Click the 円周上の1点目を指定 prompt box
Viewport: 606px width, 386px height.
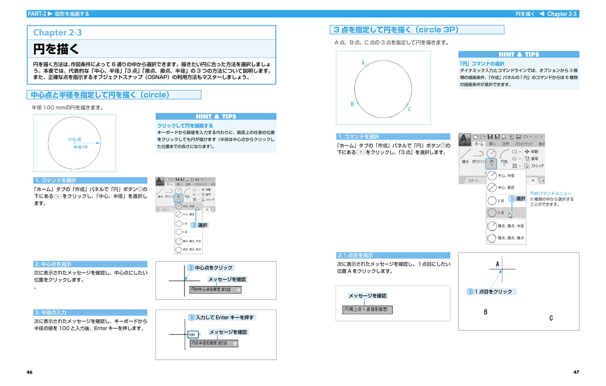[367, 310]
